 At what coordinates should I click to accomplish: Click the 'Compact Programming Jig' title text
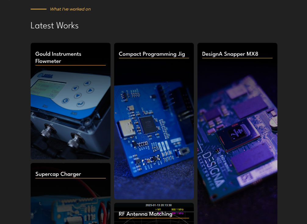(x=152, y=54)
